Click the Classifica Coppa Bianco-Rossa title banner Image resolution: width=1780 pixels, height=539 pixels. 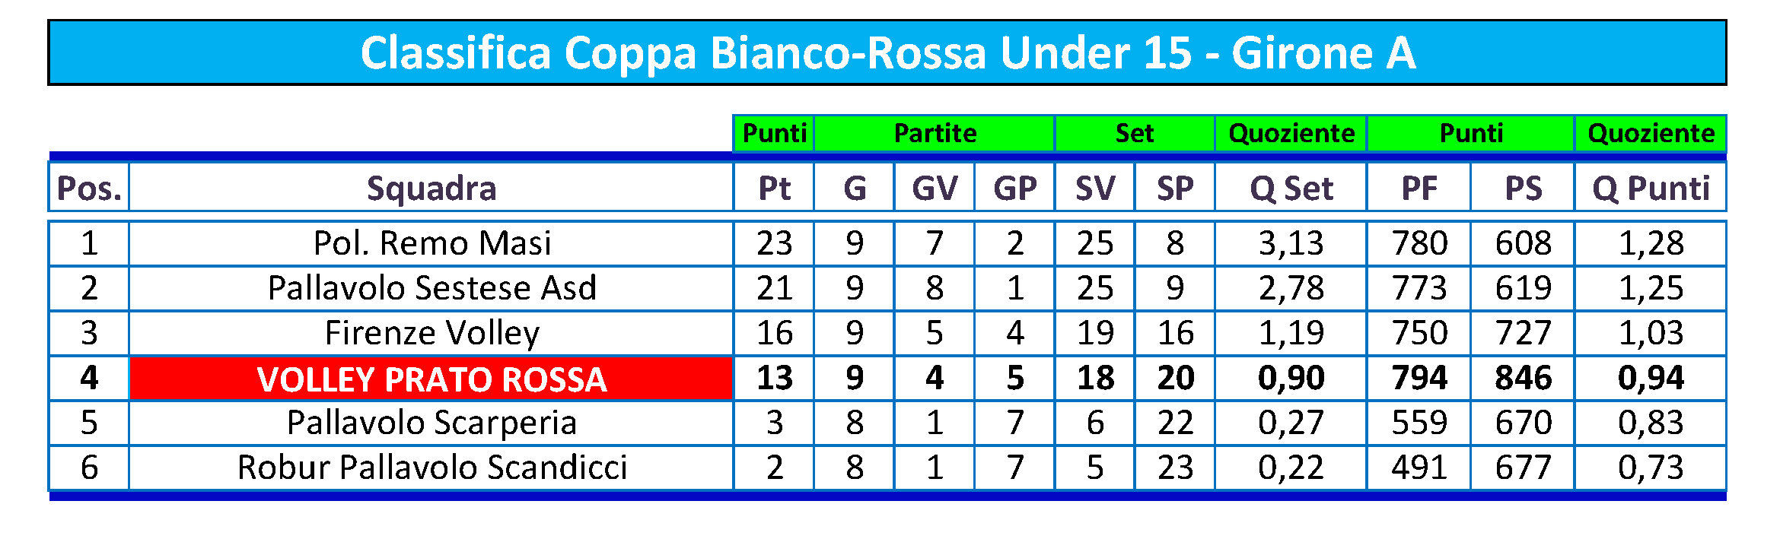(x=887, y=52)
